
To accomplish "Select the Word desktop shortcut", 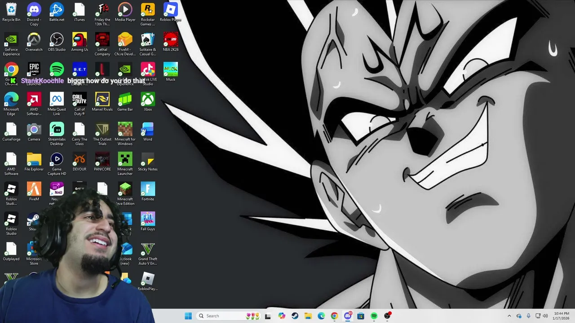I will coord(148,132).
